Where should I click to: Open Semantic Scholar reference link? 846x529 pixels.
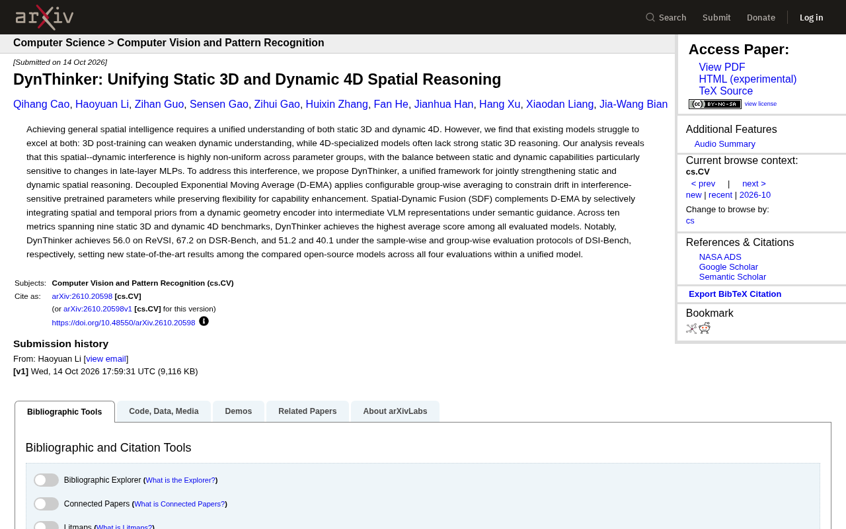click(x=732, y=277)
